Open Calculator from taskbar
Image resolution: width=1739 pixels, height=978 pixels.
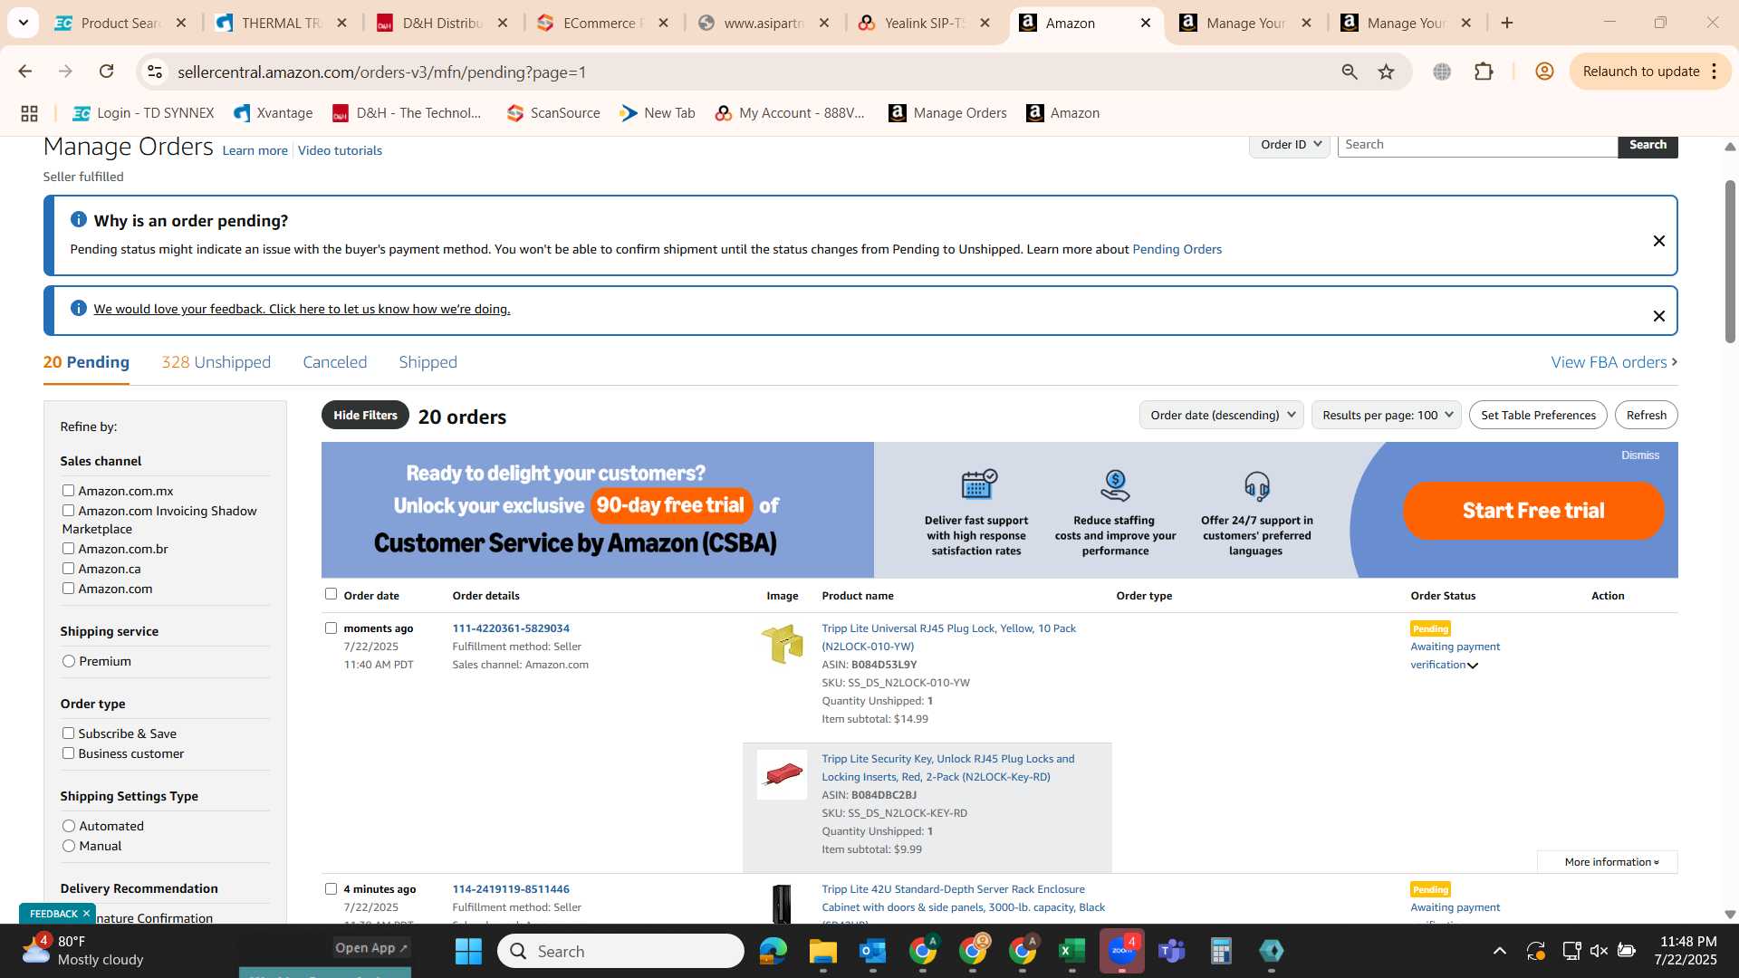pos(1221,951)
